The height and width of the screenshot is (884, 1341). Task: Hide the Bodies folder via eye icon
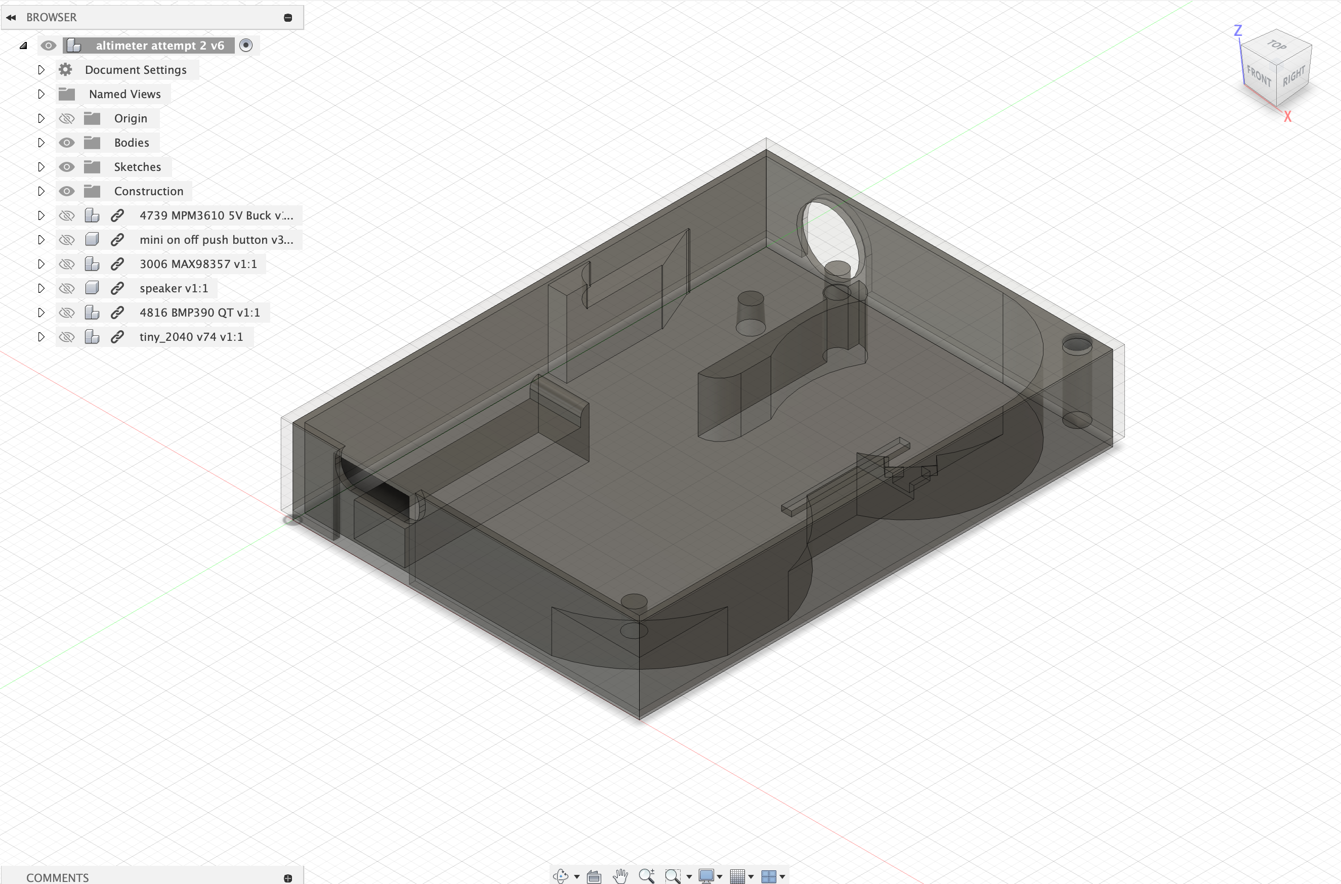67,143
